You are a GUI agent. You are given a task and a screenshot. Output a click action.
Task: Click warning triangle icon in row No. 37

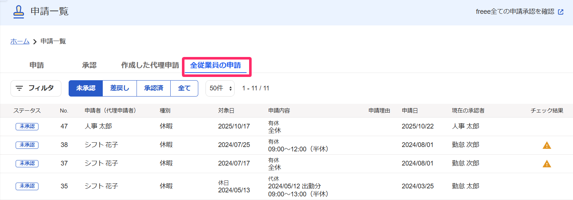click(547, 164)
